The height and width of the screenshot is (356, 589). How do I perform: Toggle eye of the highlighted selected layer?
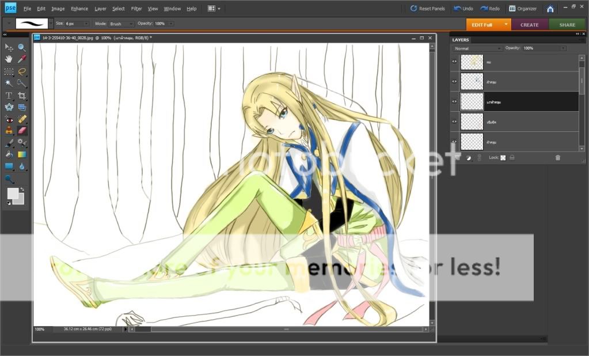[454, 101]
